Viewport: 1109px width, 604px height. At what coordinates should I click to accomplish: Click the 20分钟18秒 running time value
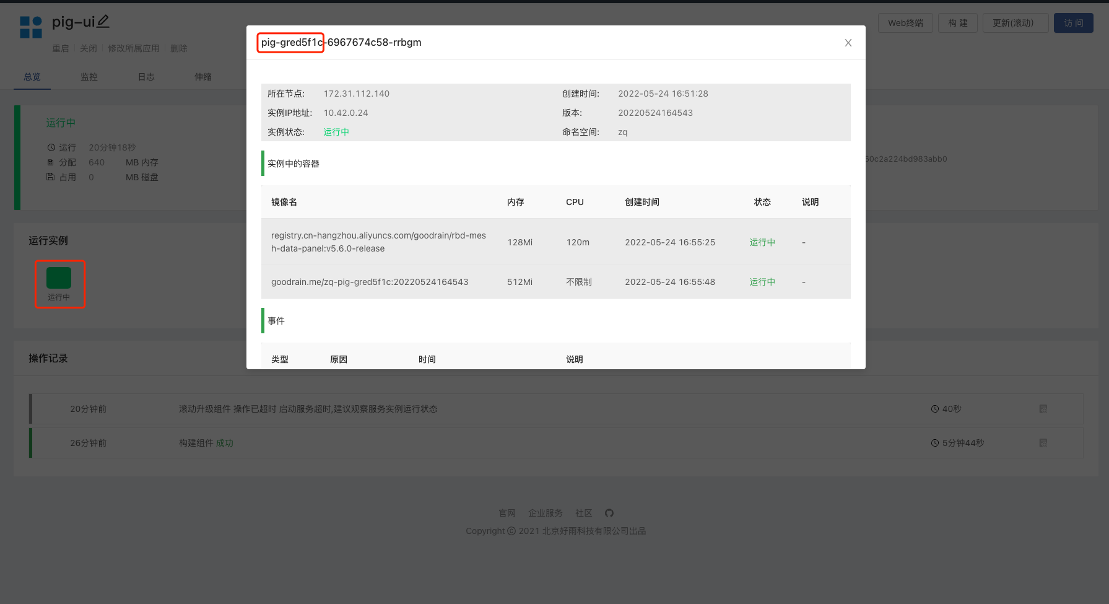(112, 147)
